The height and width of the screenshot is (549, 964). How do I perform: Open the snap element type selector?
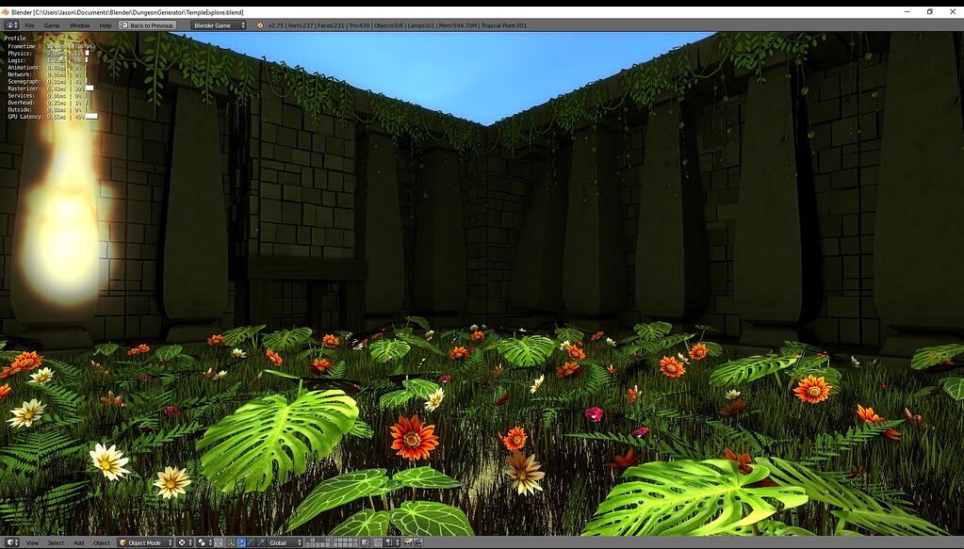[x=393, y=542]
